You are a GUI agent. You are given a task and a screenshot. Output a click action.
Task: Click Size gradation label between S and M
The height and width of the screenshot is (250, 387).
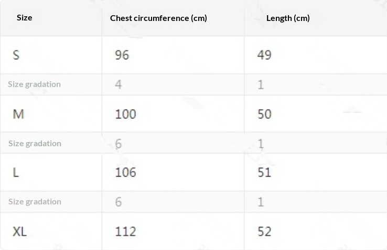click(35, 84)
